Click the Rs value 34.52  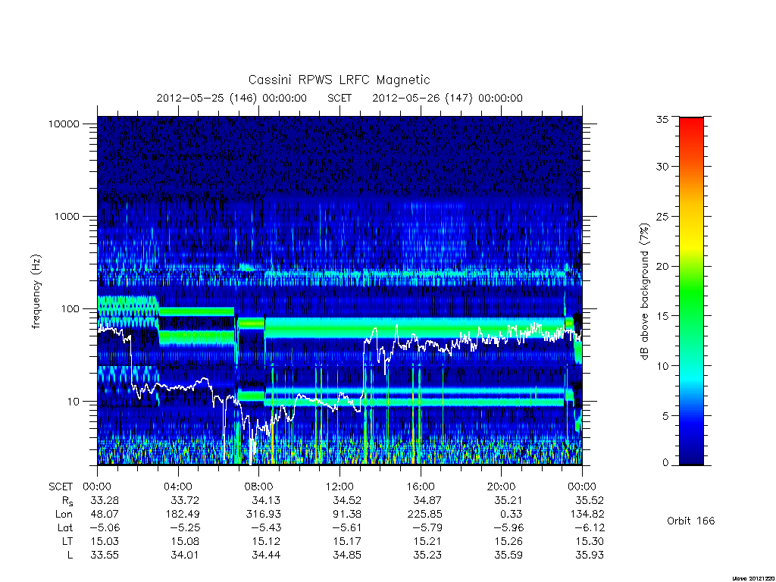coord(347,501)
